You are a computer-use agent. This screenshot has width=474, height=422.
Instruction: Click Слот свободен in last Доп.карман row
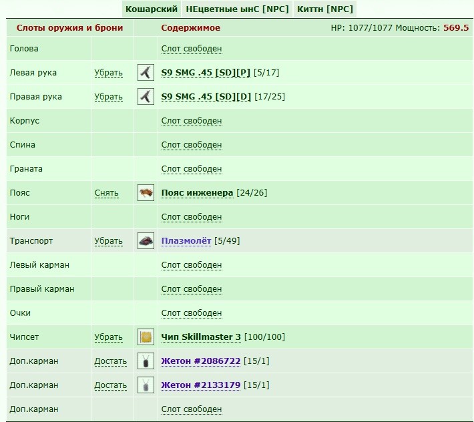point(192,409)
